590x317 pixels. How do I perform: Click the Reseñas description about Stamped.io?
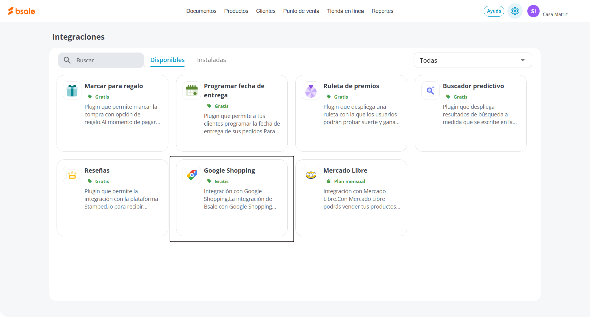pos(121,199)
